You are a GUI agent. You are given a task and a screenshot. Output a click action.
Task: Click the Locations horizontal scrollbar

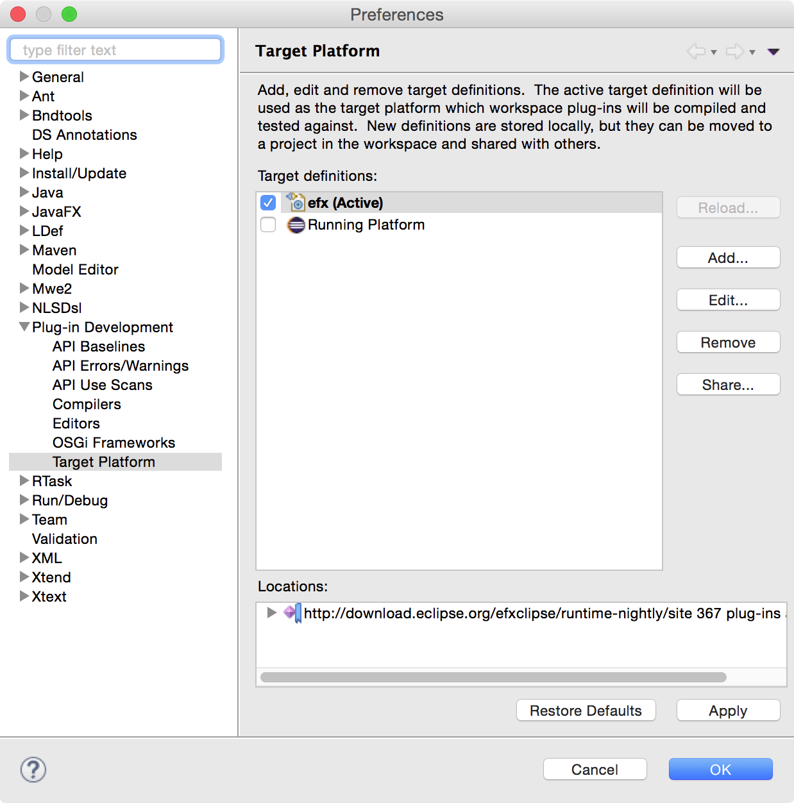[493, 677]
